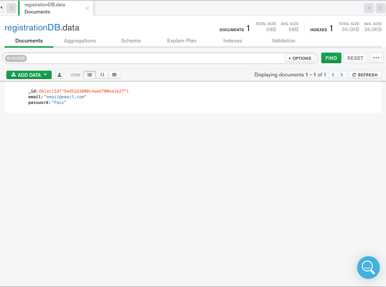Click RESET to clear the query
386x287 pixels.
point(355,58)
